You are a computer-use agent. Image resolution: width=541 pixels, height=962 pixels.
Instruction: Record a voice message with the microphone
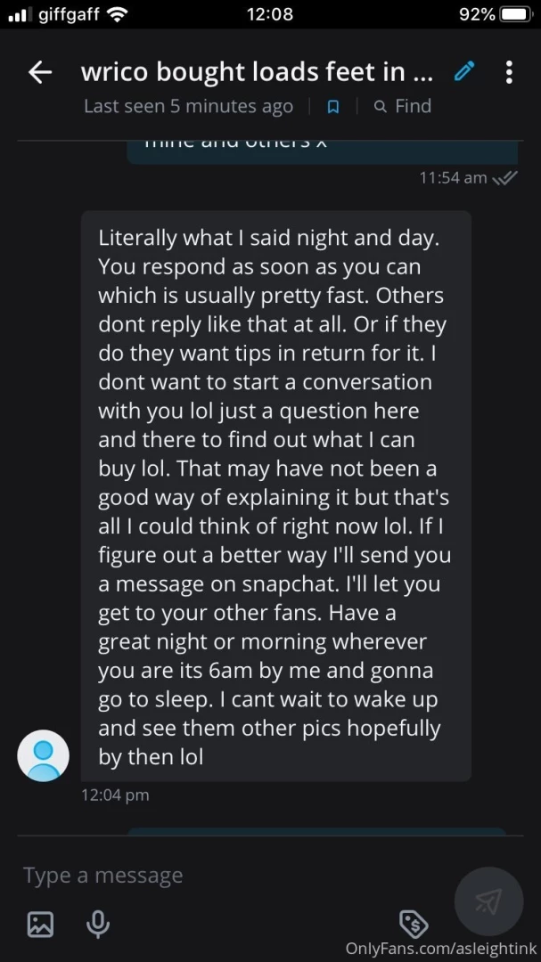tap(98, 924)
